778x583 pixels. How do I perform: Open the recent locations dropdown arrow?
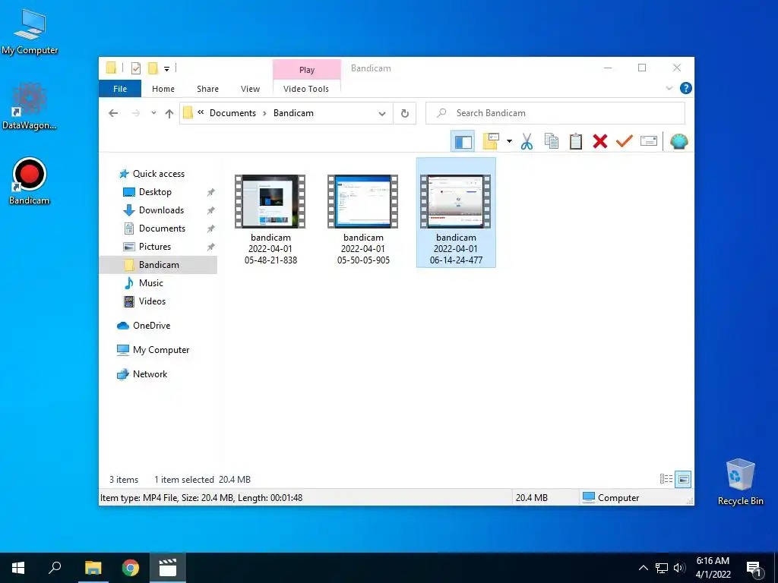153,113
